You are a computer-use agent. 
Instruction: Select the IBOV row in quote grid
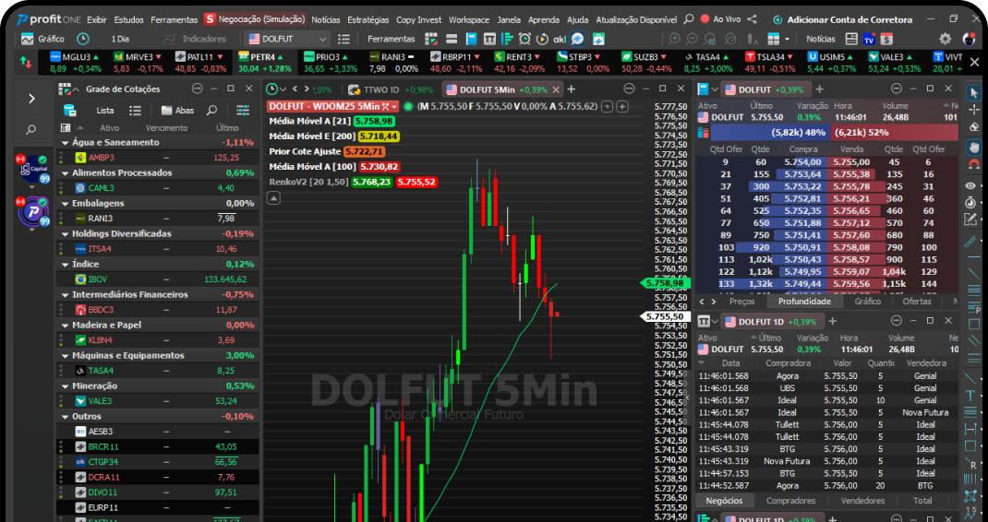(x=158, y=279)
